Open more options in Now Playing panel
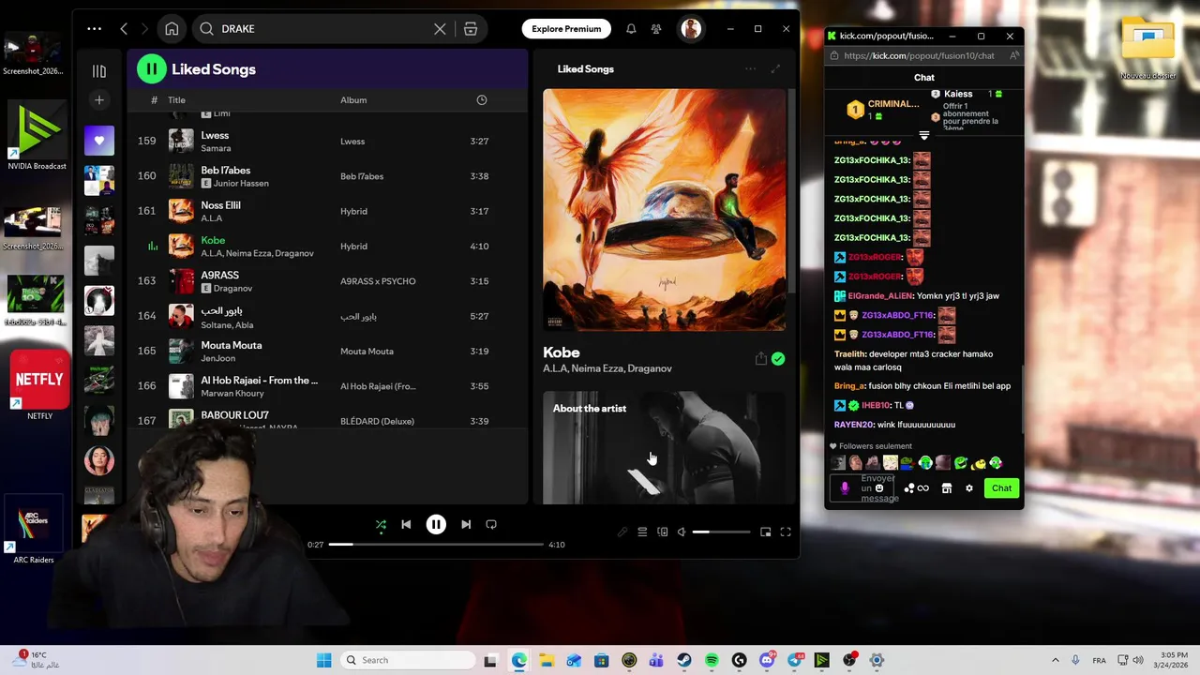1200x675 pixels. click(x=750, y=68)
